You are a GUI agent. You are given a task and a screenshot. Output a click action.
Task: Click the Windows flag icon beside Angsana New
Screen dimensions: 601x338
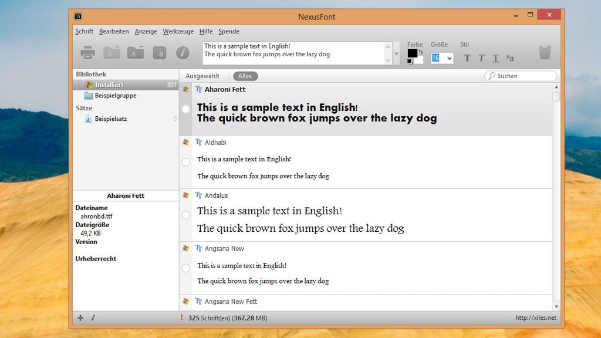tap(186, 248)
